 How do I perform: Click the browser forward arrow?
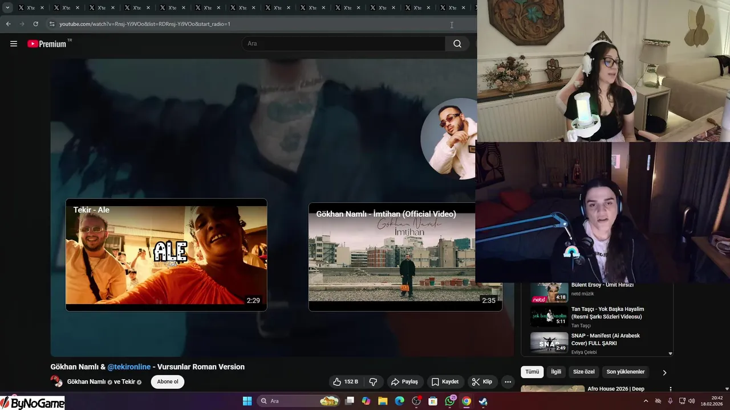22,24
